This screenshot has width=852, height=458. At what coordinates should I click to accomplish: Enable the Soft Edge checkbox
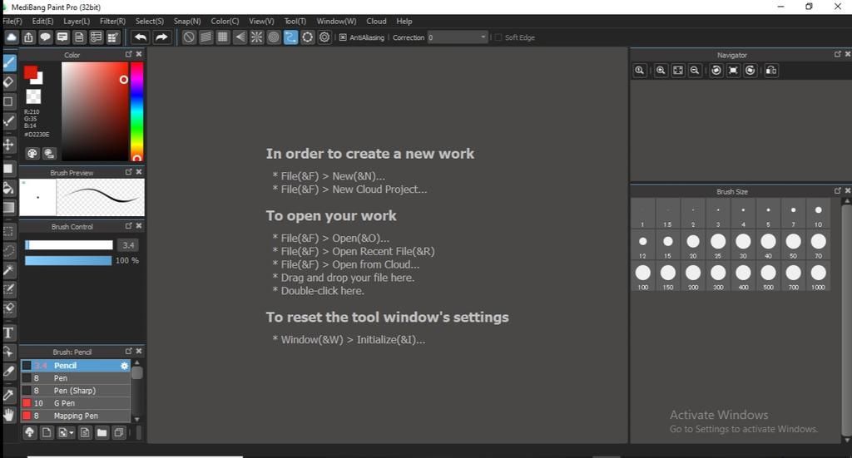tap(498, 37)
